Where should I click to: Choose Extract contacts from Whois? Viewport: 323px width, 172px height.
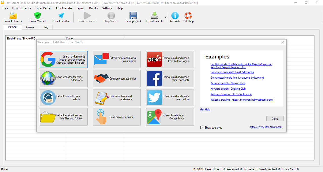tap(64, 98)
